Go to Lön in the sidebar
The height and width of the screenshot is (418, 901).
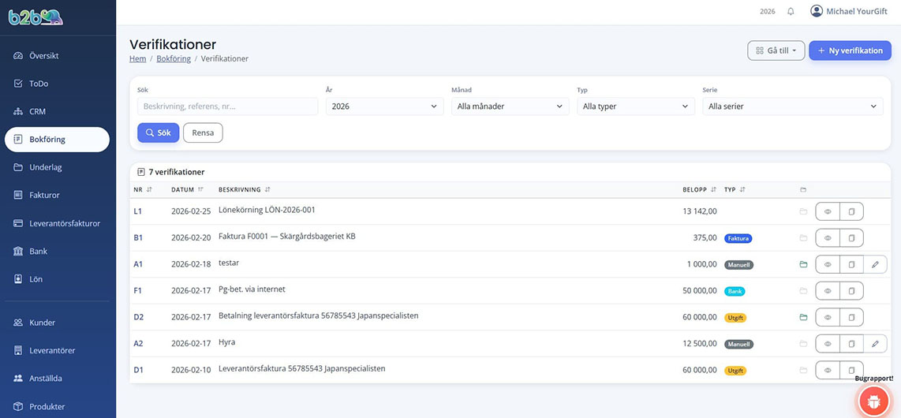pyautogui.click(x=36, y=279)
